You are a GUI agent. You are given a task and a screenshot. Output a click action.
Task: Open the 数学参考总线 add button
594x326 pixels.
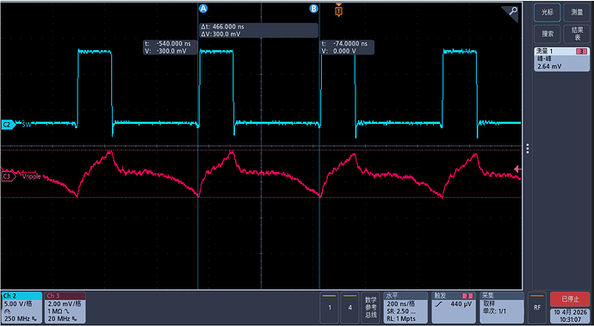[371, 307]
